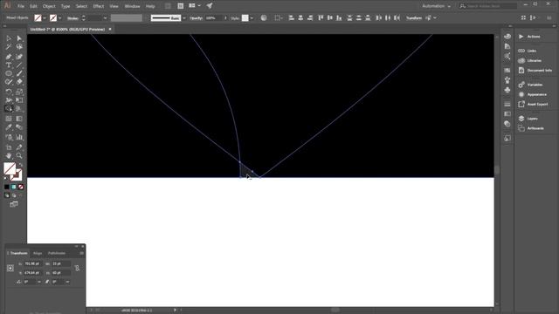The width and height of the screenshot is (559, 314).
Task: Select the Lasso tool
Action: pyautogui.click(x=19, y=47)
